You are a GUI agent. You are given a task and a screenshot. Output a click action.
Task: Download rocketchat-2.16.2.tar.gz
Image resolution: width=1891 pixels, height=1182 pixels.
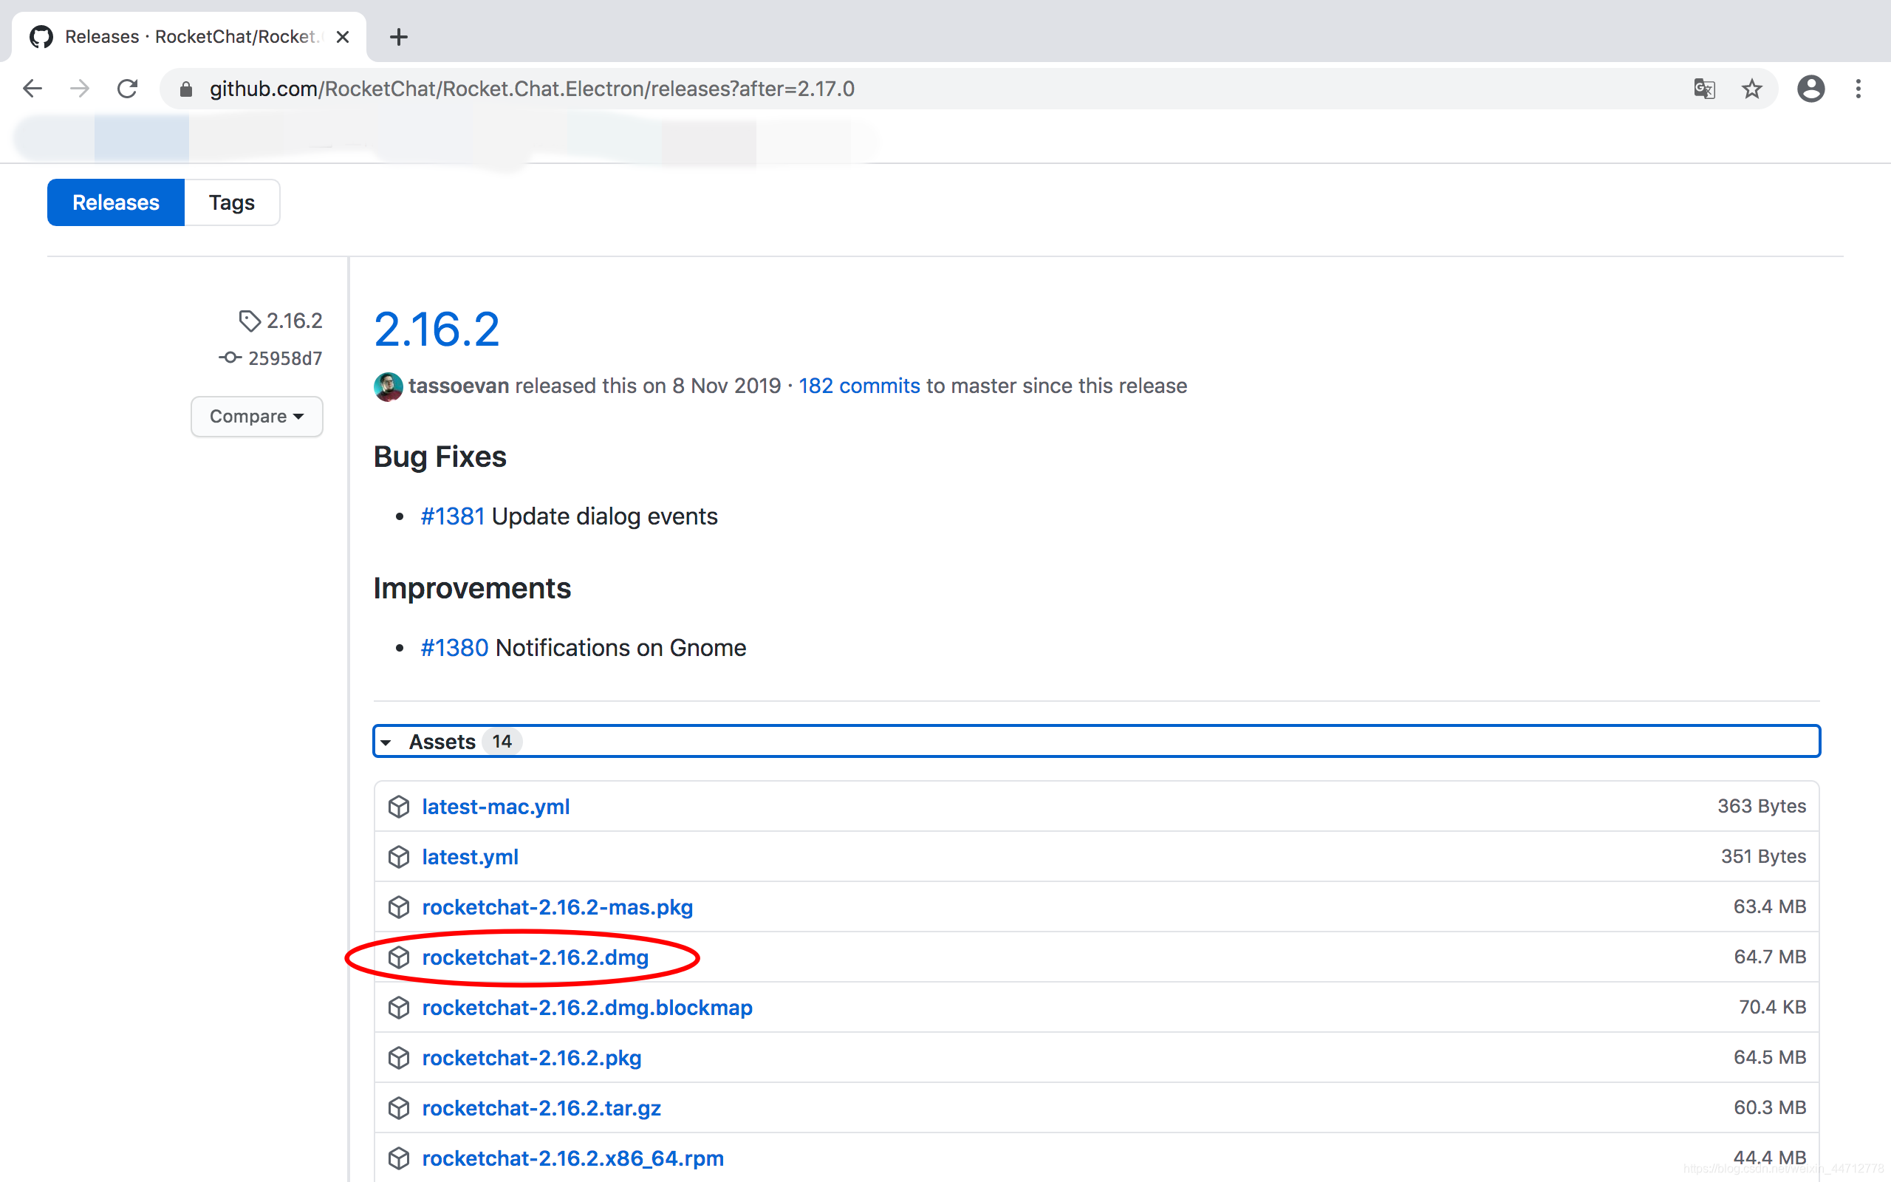click(x=541, y=1107)
